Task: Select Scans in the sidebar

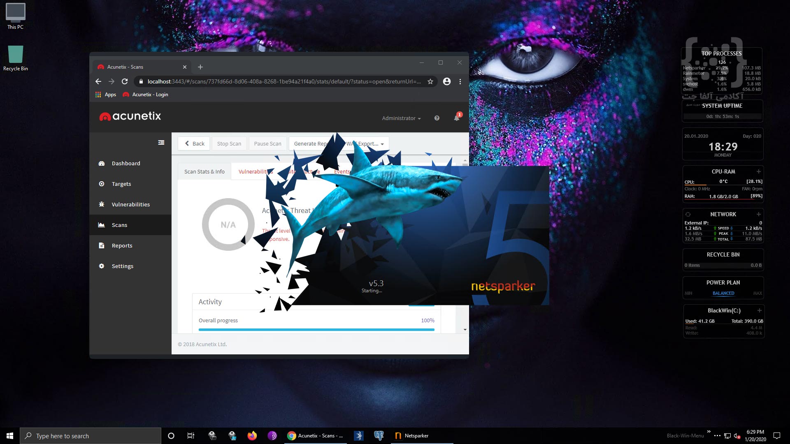Action: pyautogui.click(x=130, y=225)
